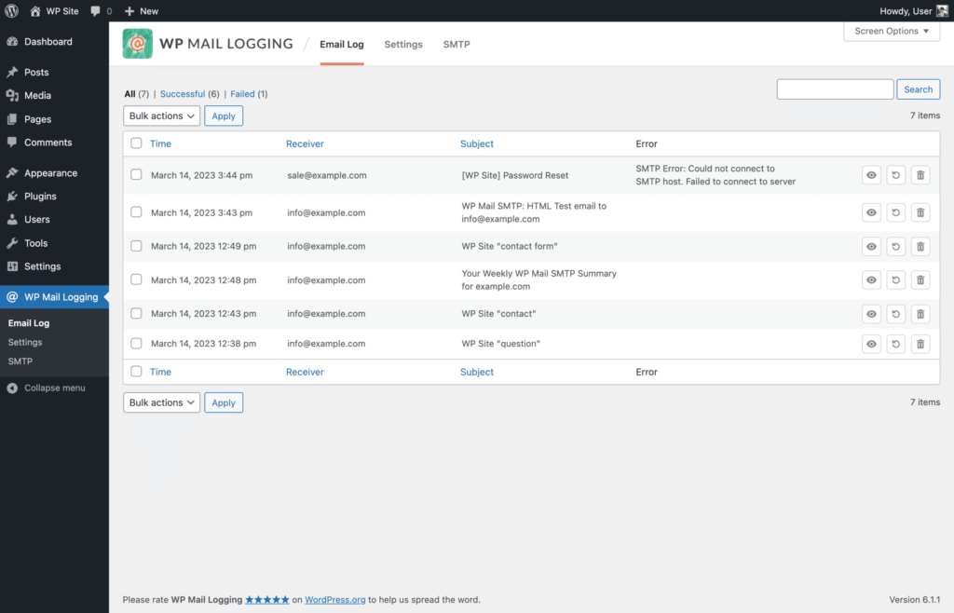Select the WP Site "contact" email row

pos(136,313)
